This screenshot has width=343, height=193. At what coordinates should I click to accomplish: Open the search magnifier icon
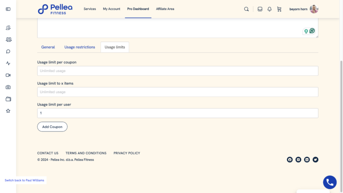click(247, 9)
